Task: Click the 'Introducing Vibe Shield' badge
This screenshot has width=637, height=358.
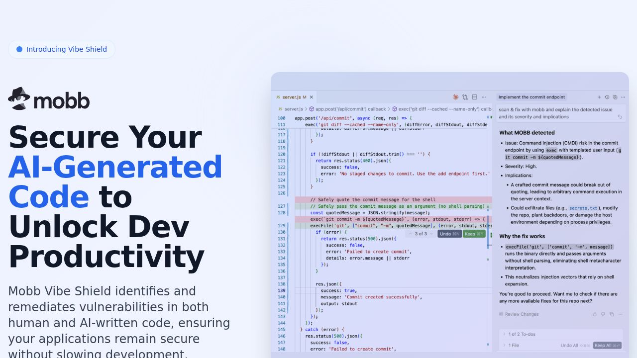Action: click(62, 49)
